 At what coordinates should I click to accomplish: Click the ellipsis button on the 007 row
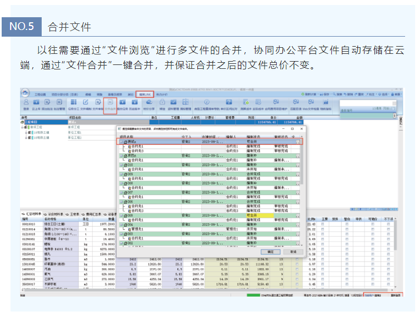click(298, 193)
